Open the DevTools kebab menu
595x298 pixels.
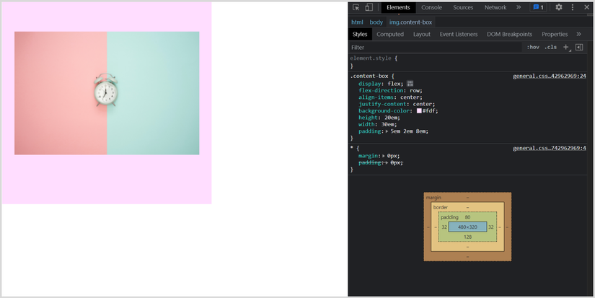[x=573, y=7]
